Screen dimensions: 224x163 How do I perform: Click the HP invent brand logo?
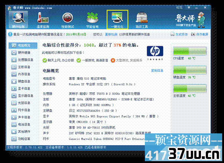(155, 53)
